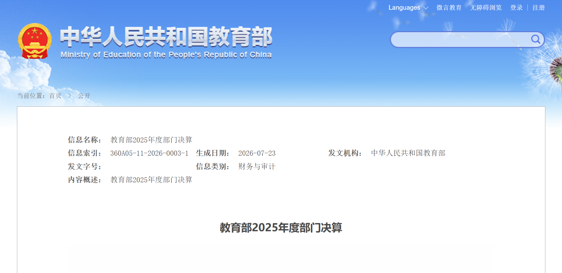Viewport: 562px width, 273px height.
Task: Click the 发文机构 label
Action: tap(345, 153)
